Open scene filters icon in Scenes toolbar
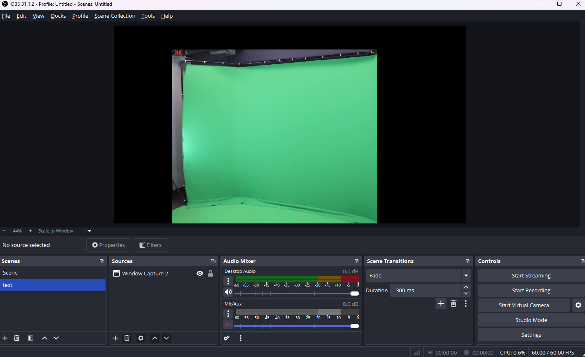Viewport: 585px width, 357px height. [31, 338]
